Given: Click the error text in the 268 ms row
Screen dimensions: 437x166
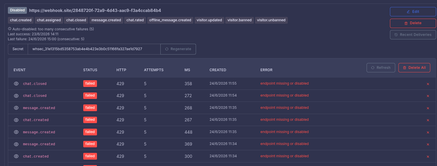Looking at the screenshot, I should [285, 108].
